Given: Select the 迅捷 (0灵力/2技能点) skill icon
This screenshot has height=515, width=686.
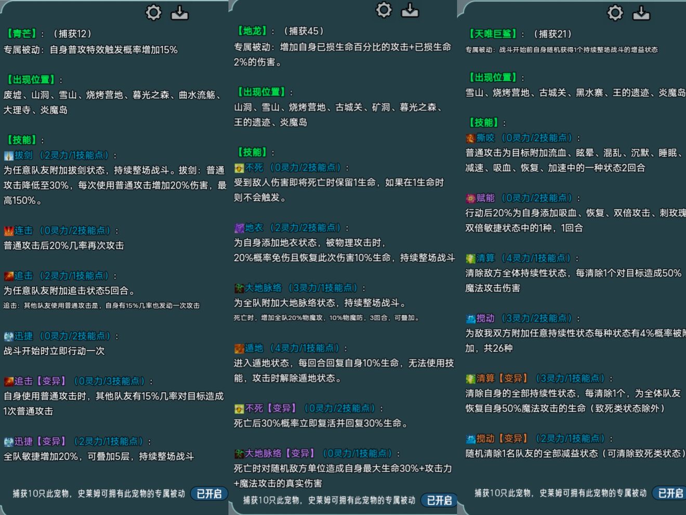Looking at the screenshot, I should pos(8,337).
